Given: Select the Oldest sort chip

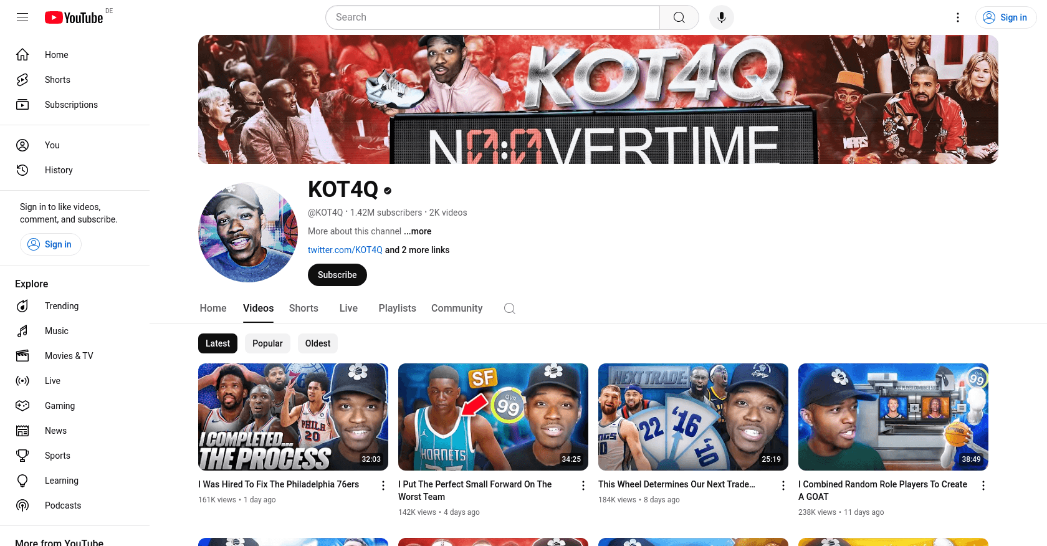Looking at the screenshot, I should [318, 343].
